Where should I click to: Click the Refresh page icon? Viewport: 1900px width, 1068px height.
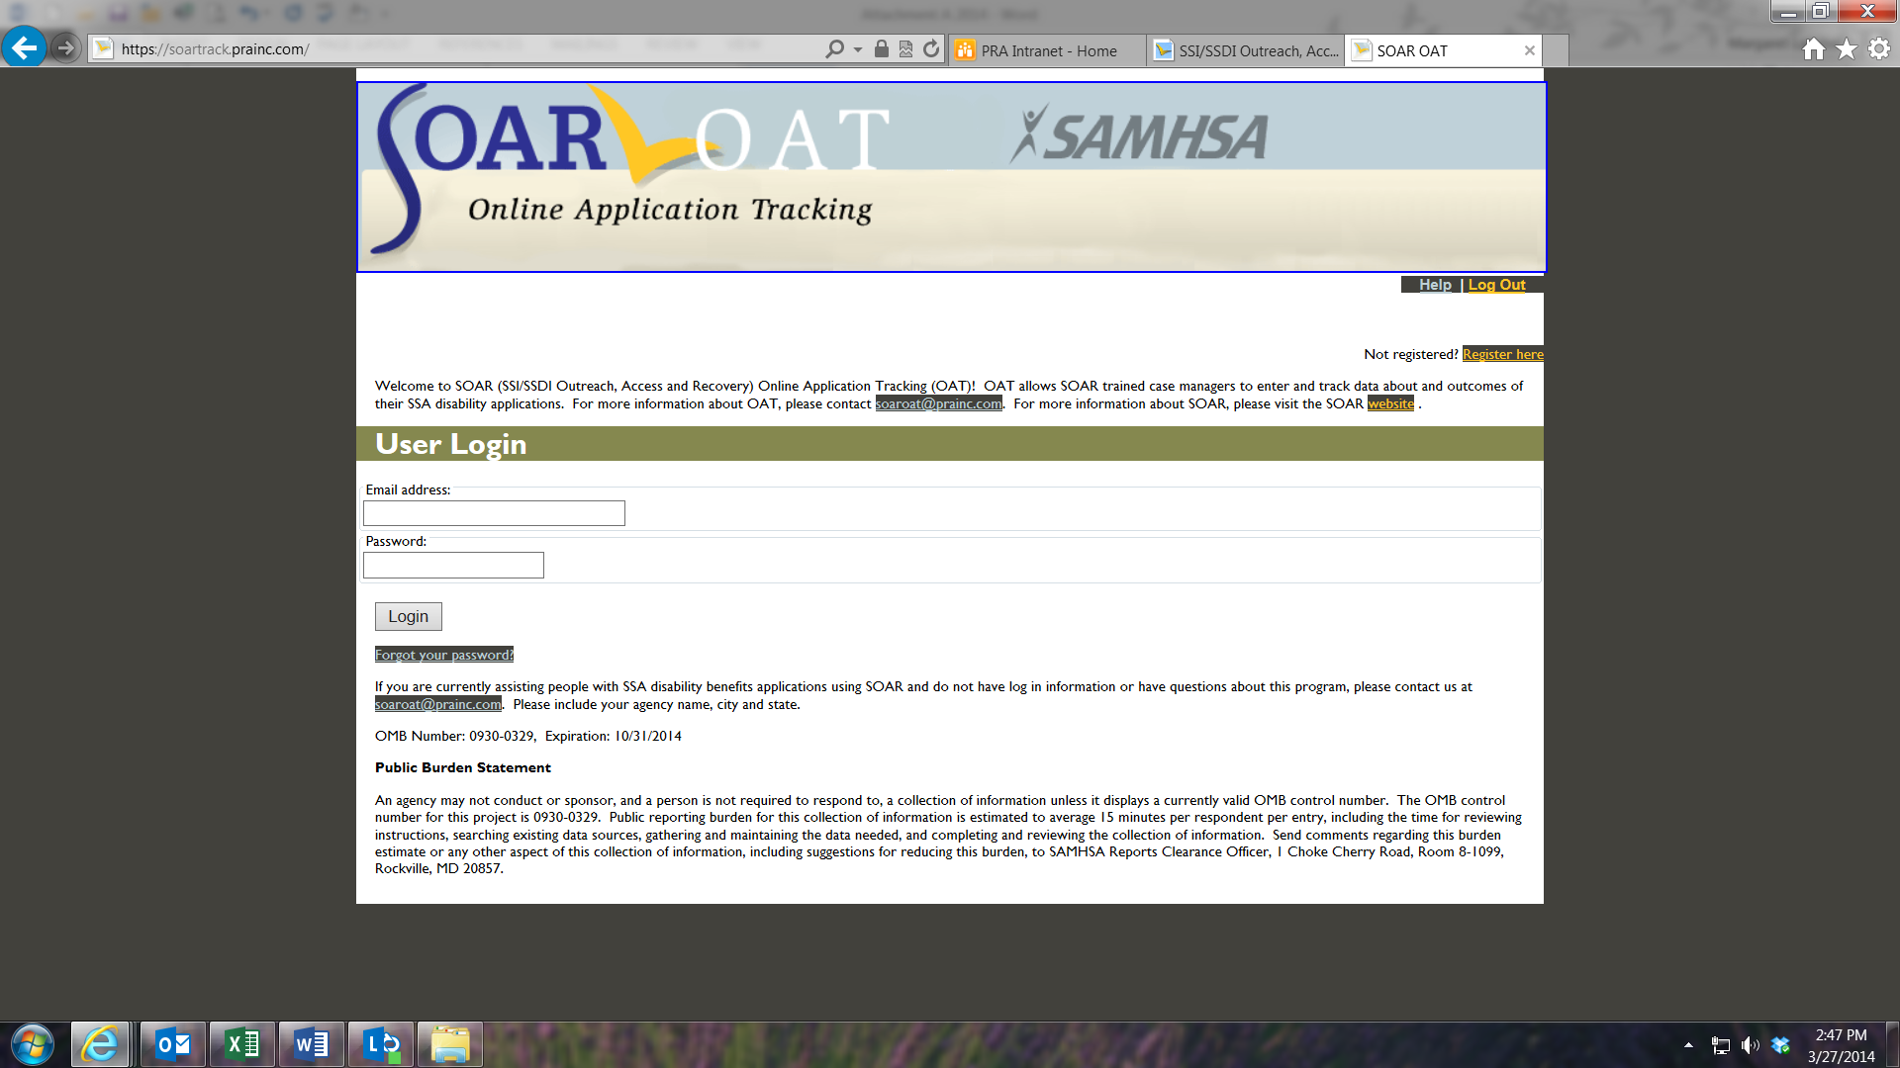pyautogui.click(x=931, y=49)
